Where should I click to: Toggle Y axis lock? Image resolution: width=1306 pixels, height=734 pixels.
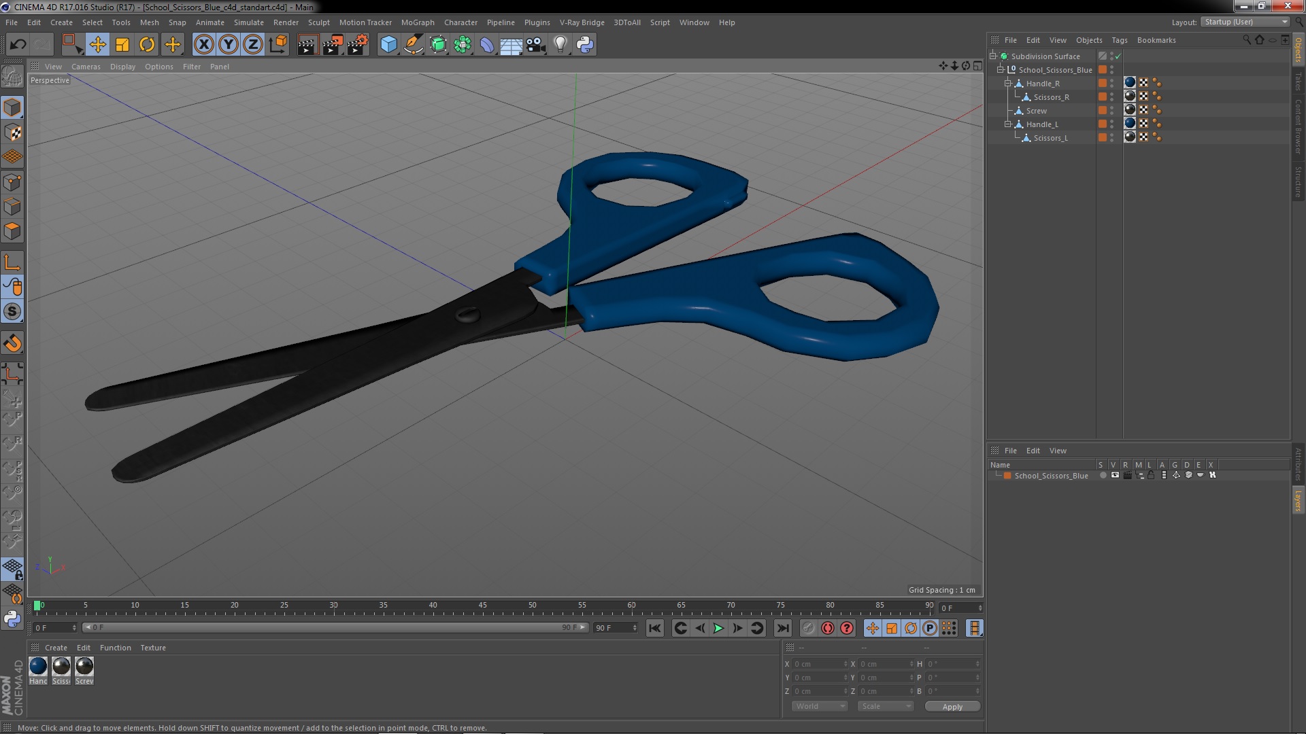(x=229, y=45)
